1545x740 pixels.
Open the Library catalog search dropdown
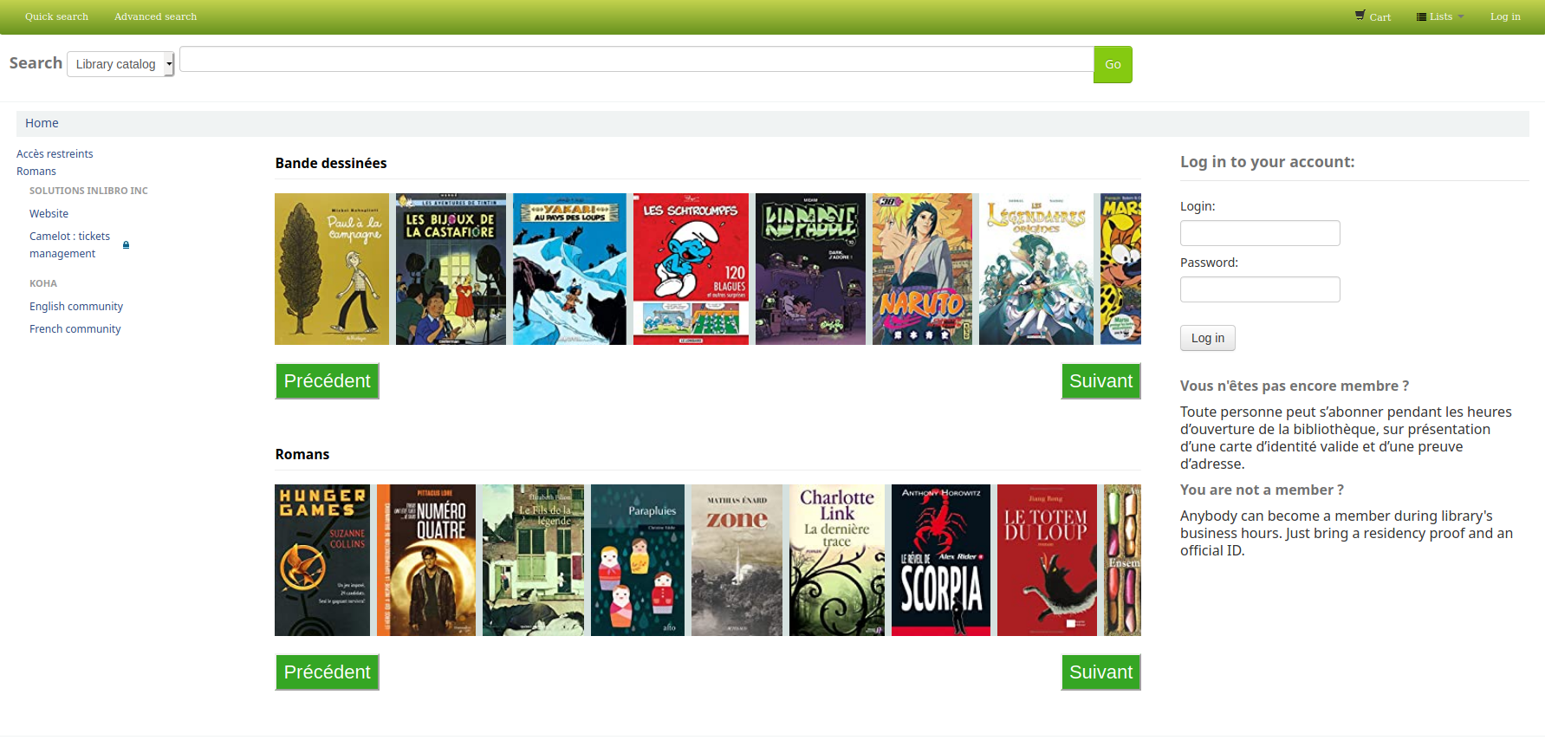pyautogui.click(x=120, y=64)
